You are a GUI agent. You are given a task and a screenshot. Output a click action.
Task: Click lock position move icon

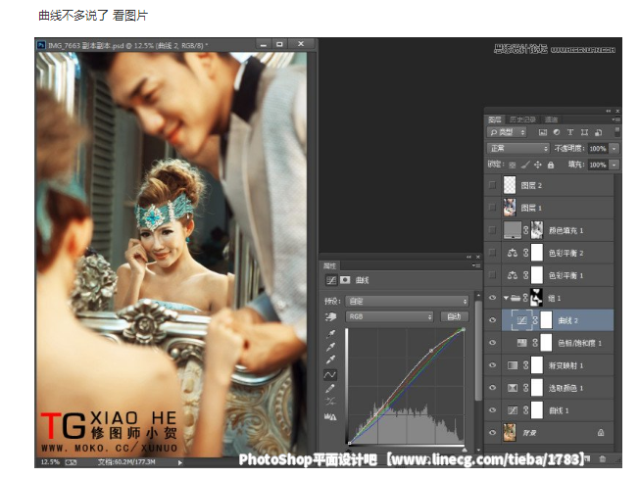[538, 165]
